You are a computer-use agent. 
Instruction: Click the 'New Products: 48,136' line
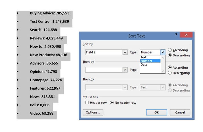49,55
